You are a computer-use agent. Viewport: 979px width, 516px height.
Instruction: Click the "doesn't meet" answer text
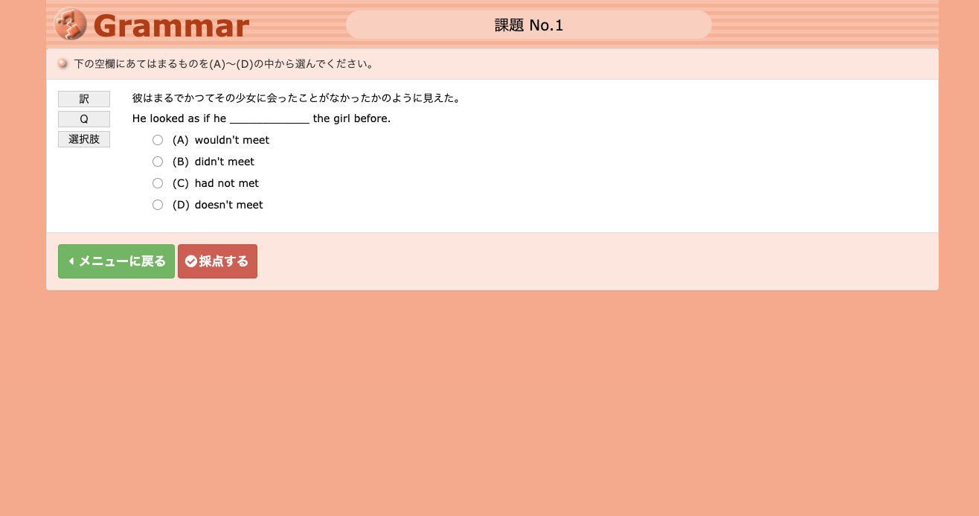coord(228,205)
